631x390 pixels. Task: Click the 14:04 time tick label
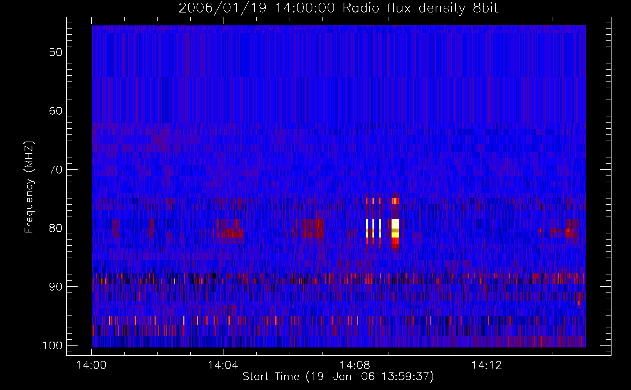(x=223, y=365)
